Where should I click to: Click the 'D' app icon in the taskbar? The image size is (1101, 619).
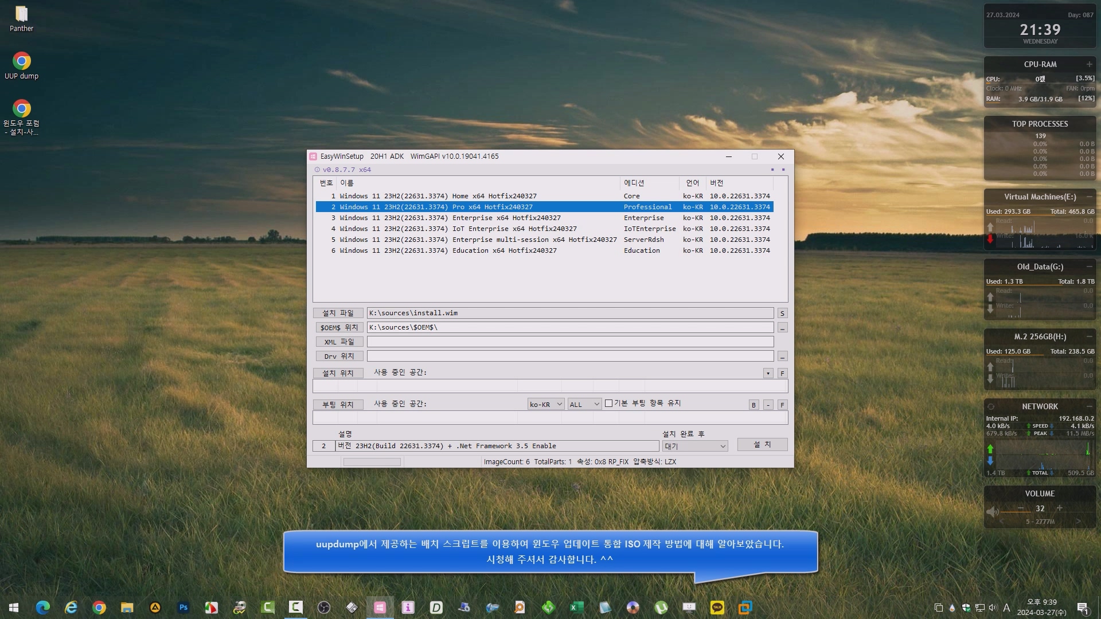(436, 608)
